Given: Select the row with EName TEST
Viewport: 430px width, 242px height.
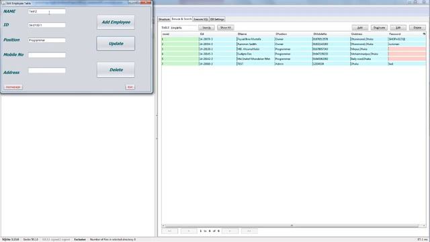Looking at the screenshot, I should (294, 64).
